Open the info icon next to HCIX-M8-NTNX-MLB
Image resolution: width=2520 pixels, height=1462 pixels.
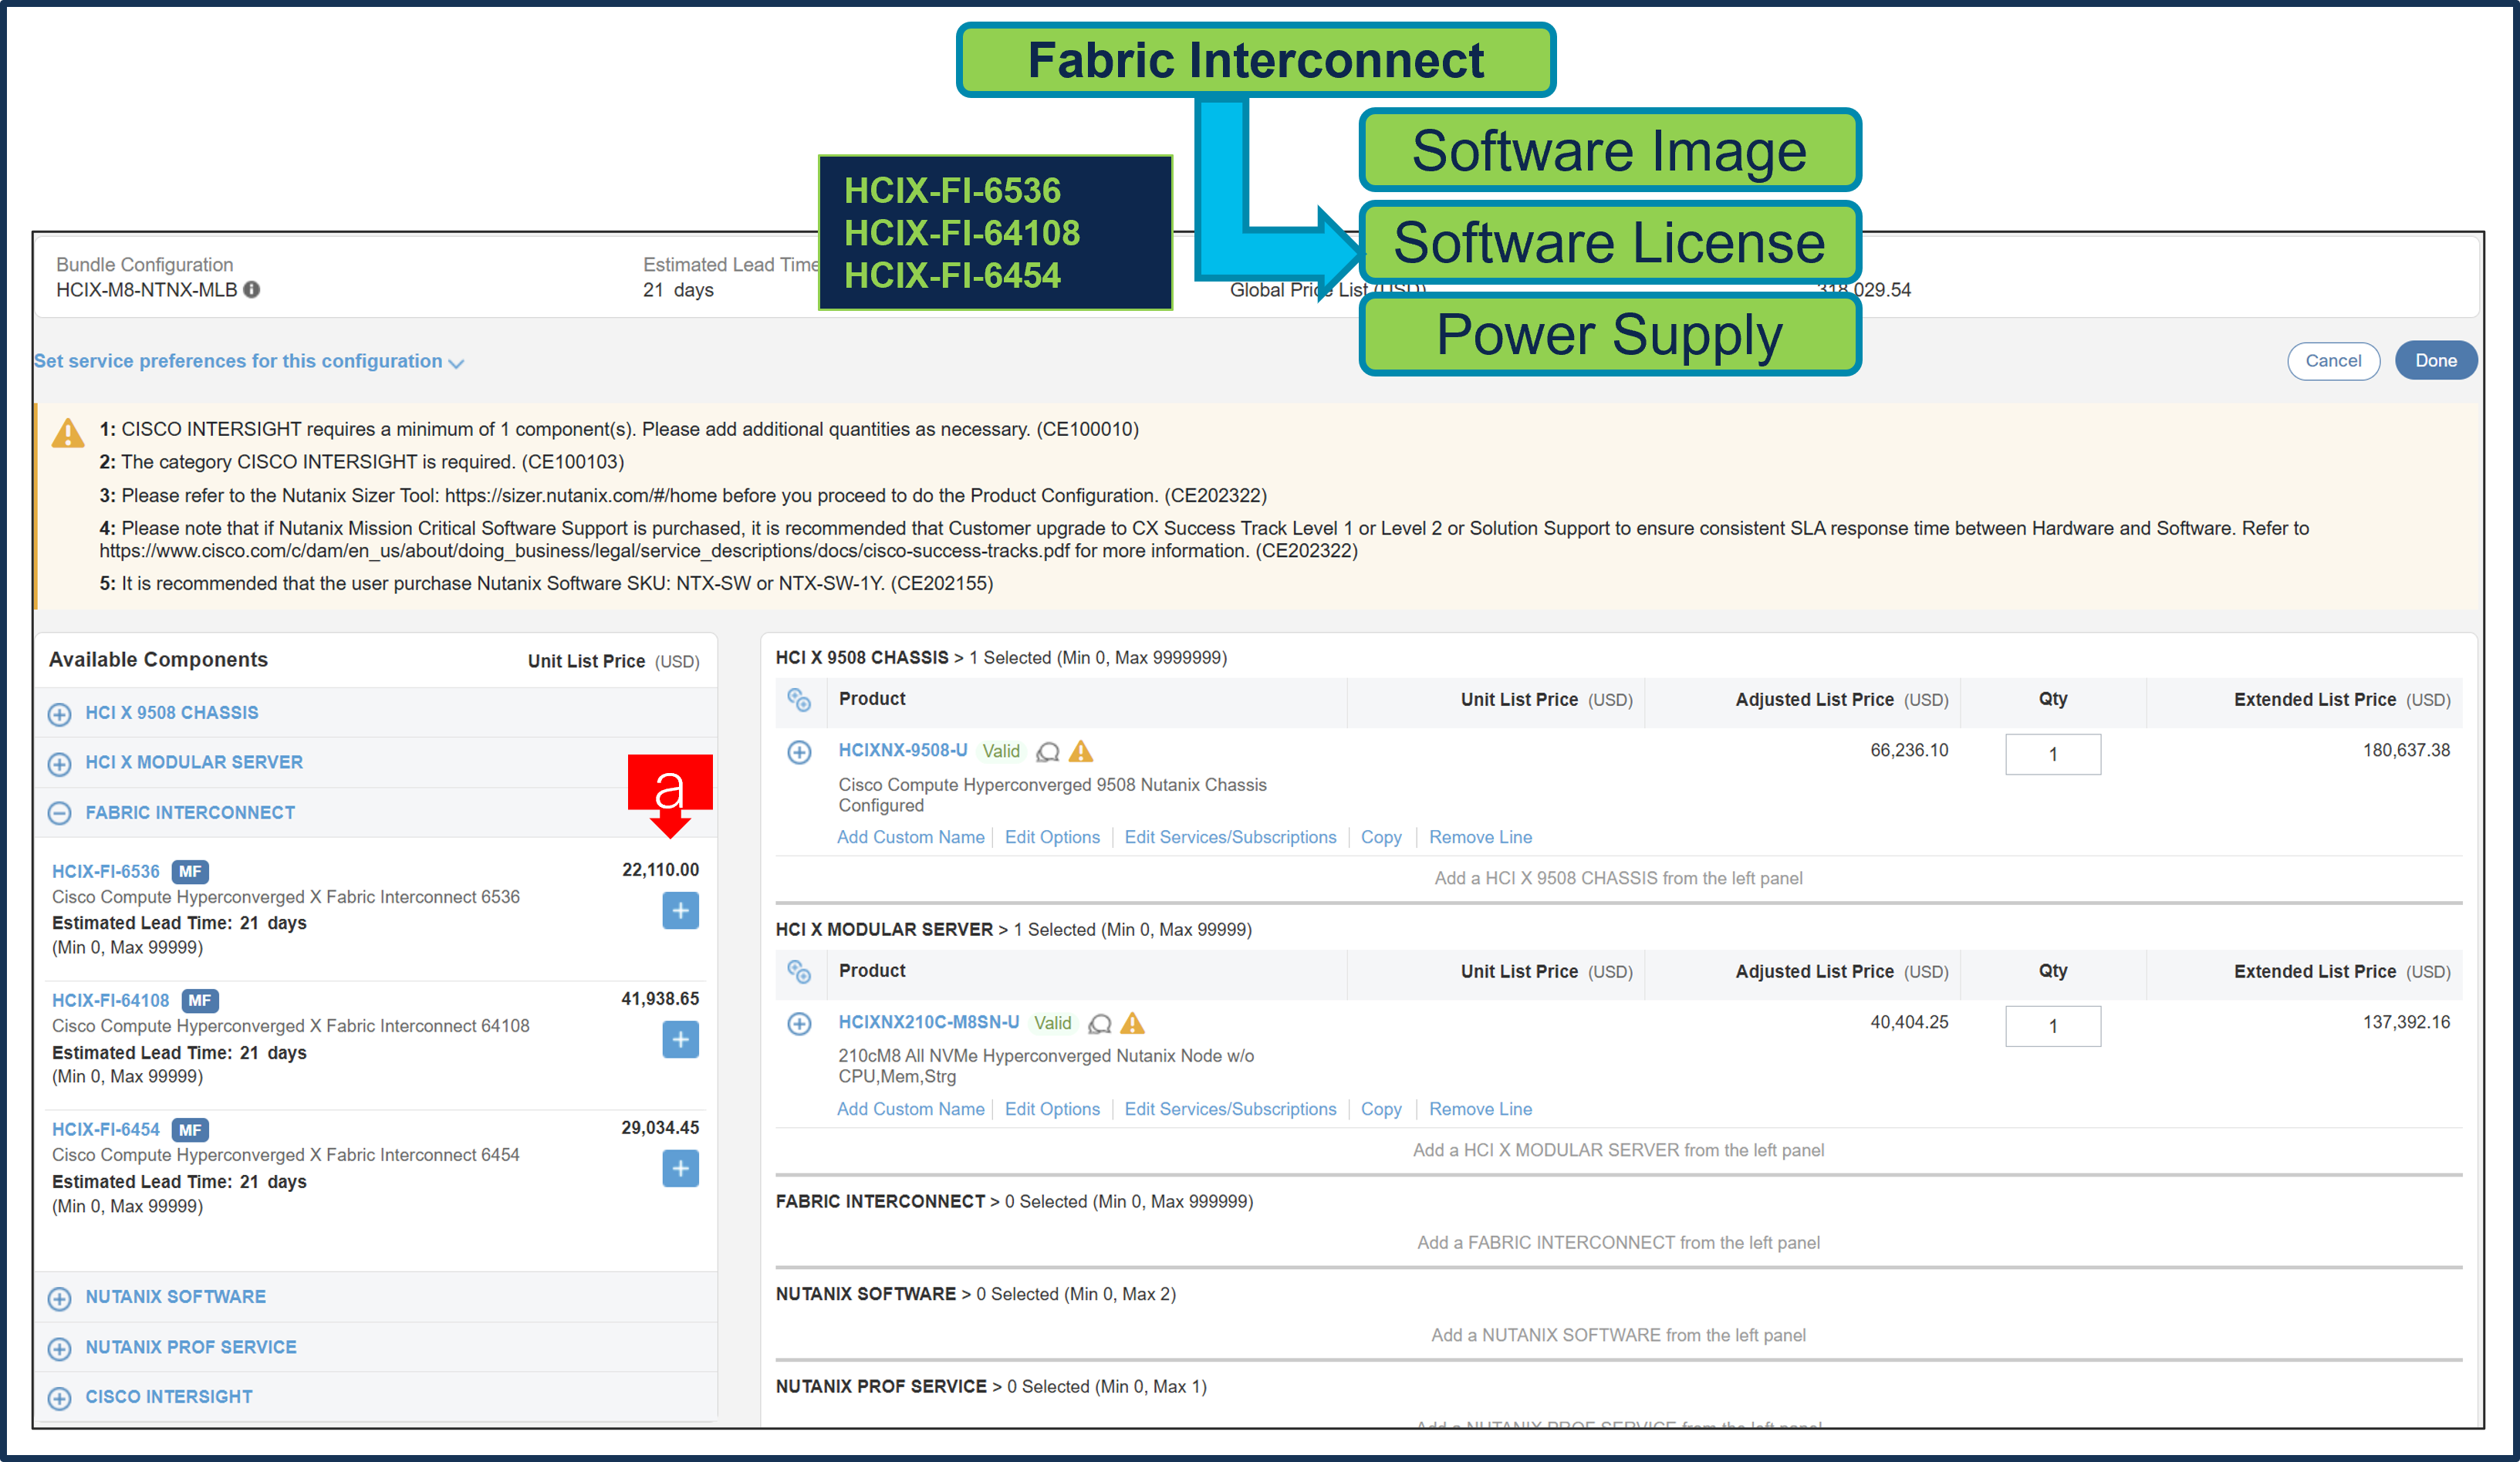coord(251,290)
